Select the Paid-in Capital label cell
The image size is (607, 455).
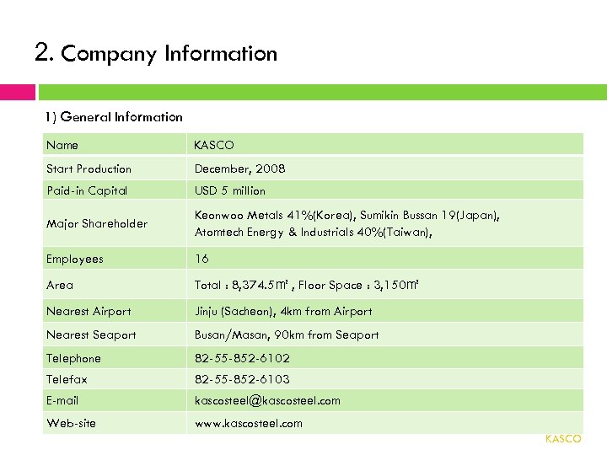click(x=87, y=190)
